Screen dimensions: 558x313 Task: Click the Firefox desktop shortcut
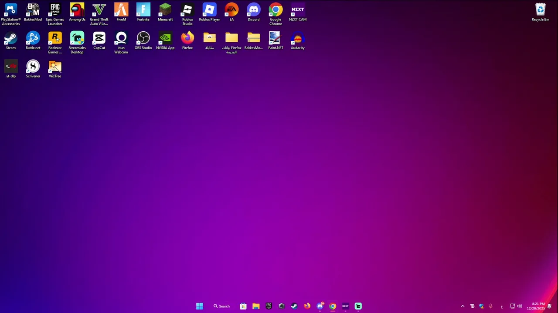coord(187,41)
